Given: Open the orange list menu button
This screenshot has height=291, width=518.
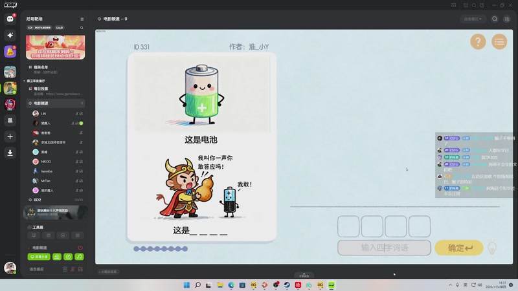Looking at the screenshot, I should click(499, 42).
